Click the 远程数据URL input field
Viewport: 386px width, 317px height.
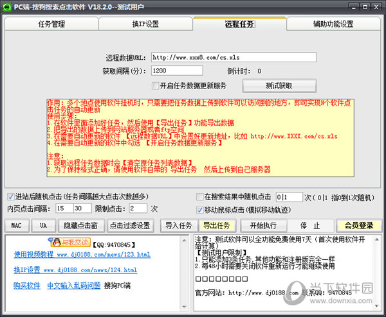pos(234,56)
